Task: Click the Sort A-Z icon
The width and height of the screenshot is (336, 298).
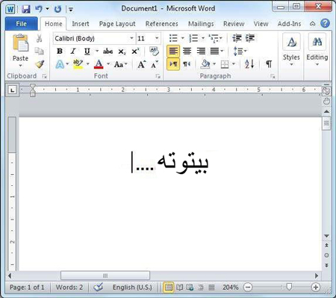Action: click(x=249, y=64)
